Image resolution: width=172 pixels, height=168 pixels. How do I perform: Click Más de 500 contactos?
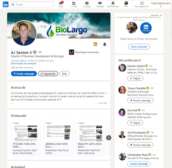(22, 68)
